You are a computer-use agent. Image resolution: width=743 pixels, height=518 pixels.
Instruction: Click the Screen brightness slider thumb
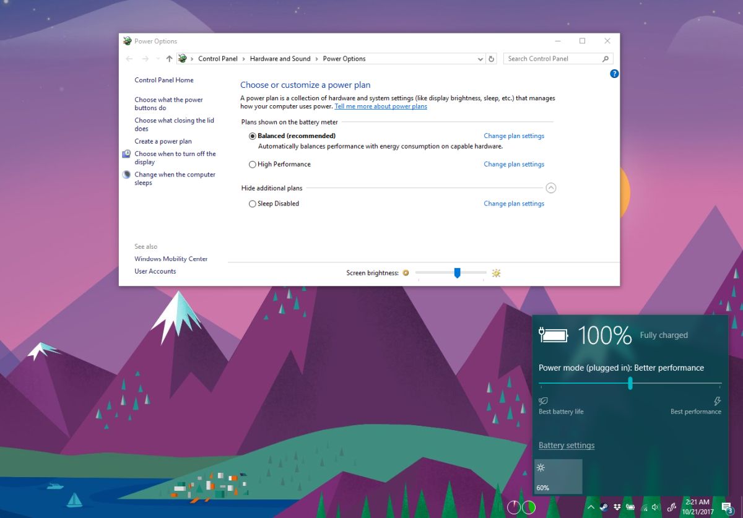click(x=457, y=273)
